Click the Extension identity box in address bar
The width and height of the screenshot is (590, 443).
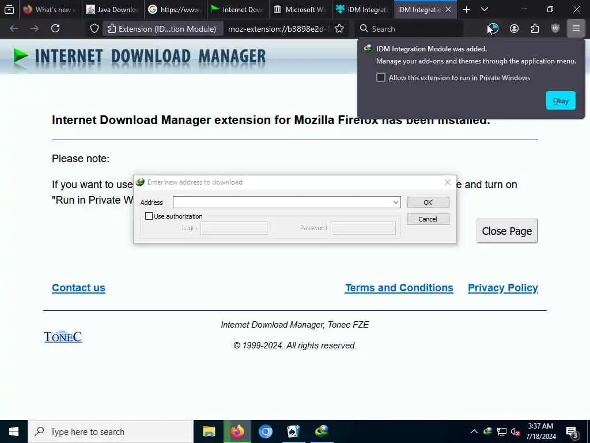162,29
